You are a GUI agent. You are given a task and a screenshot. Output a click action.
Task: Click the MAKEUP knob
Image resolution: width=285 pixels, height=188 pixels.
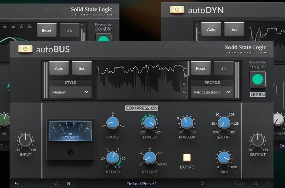pyautogui.click(x=187, y=123)
